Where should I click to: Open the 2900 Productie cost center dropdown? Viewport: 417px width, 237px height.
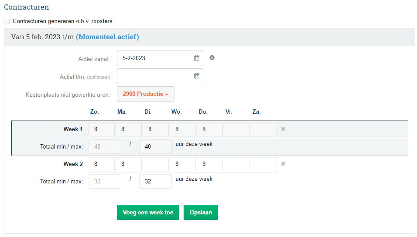pos(145,94)
